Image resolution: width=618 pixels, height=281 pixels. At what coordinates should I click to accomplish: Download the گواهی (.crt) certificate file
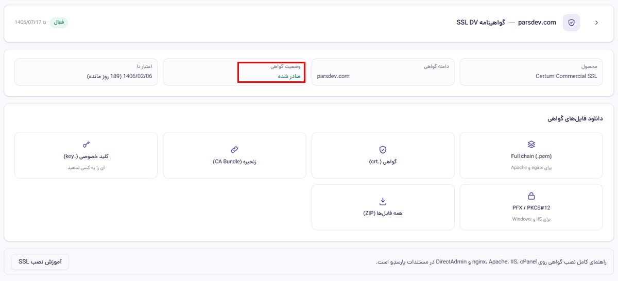click(x=383, y=155)
